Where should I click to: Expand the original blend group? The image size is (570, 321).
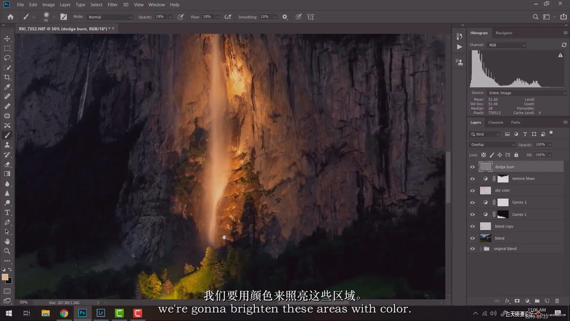tap(481, 249)
